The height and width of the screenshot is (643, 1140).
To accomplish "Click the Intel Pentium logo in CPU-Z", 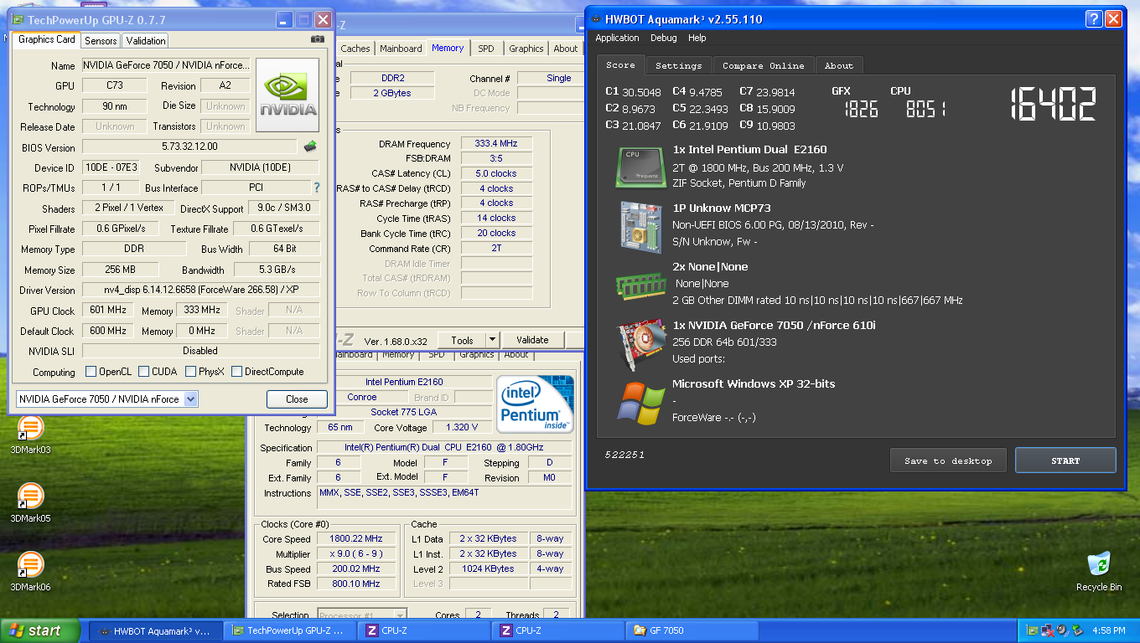I will point(534,404).
